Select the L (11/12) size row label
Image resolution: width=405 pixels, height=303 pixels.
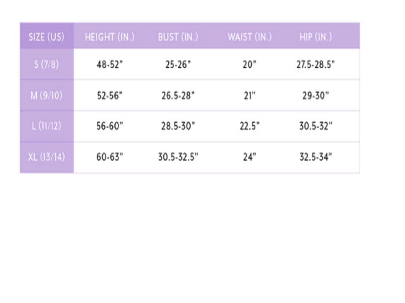coord(46,126)
